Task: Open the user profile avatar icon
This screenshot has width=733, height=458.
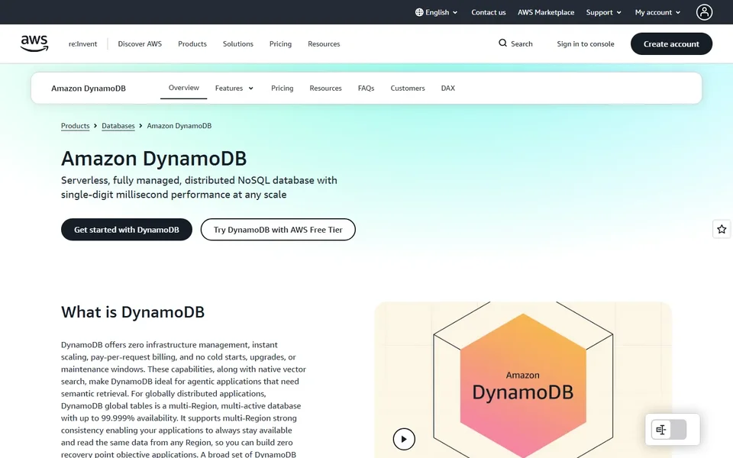Action: [x=704, y=12]
